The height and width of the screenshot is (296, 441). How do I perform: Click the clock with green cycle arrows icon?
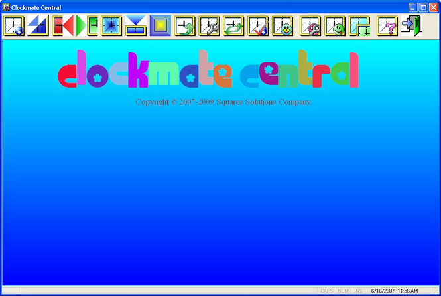tap(233, 26)
